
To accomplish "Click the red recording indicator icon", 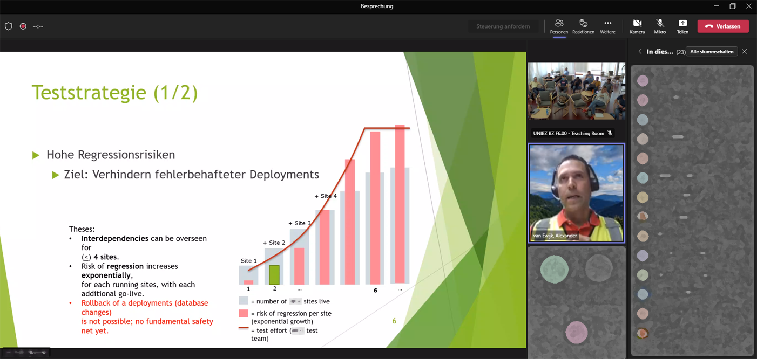I will 23,26.
